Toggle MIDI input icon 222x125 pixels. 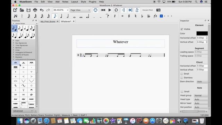[95, 10]
